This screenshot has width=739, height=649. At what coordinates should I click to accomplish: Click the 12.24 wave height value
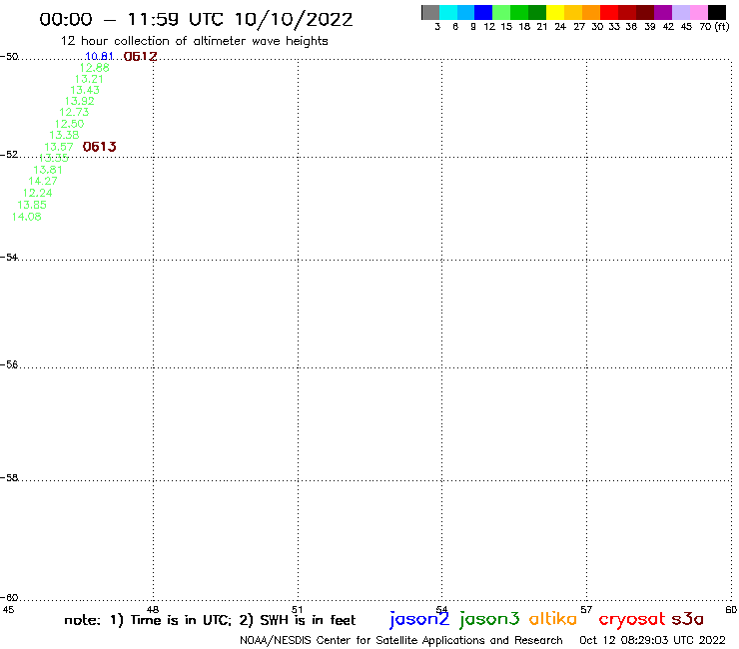[x=37, y=193]
